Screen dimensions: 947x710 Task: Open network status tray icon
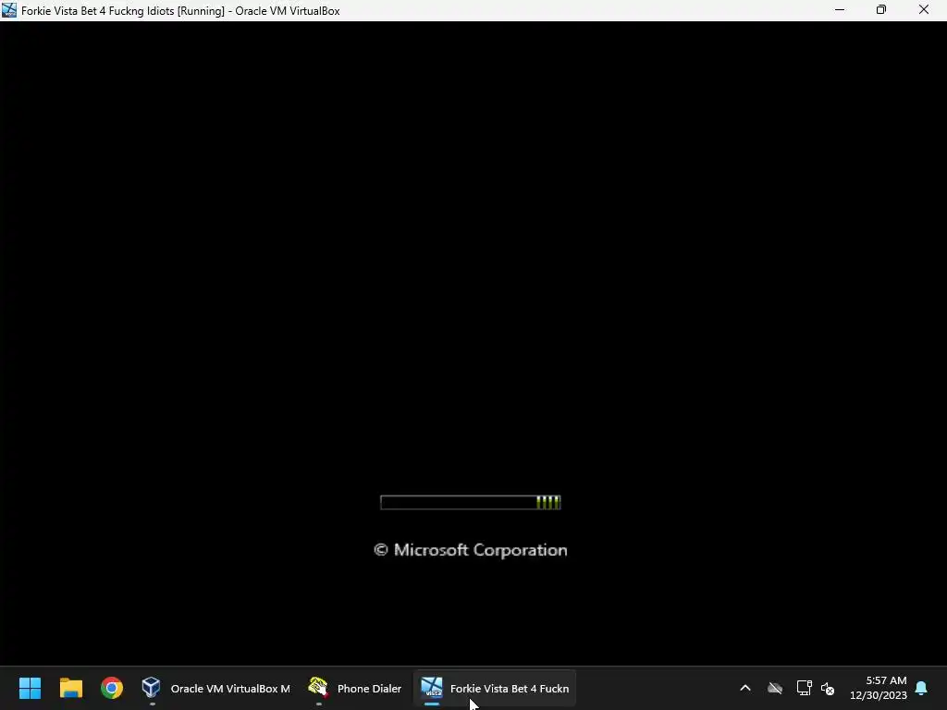pos(804,688)
